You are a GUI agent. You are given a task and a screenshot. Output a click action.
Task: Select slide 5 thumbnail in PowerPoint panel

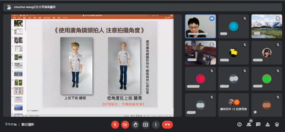coord(19,57)
